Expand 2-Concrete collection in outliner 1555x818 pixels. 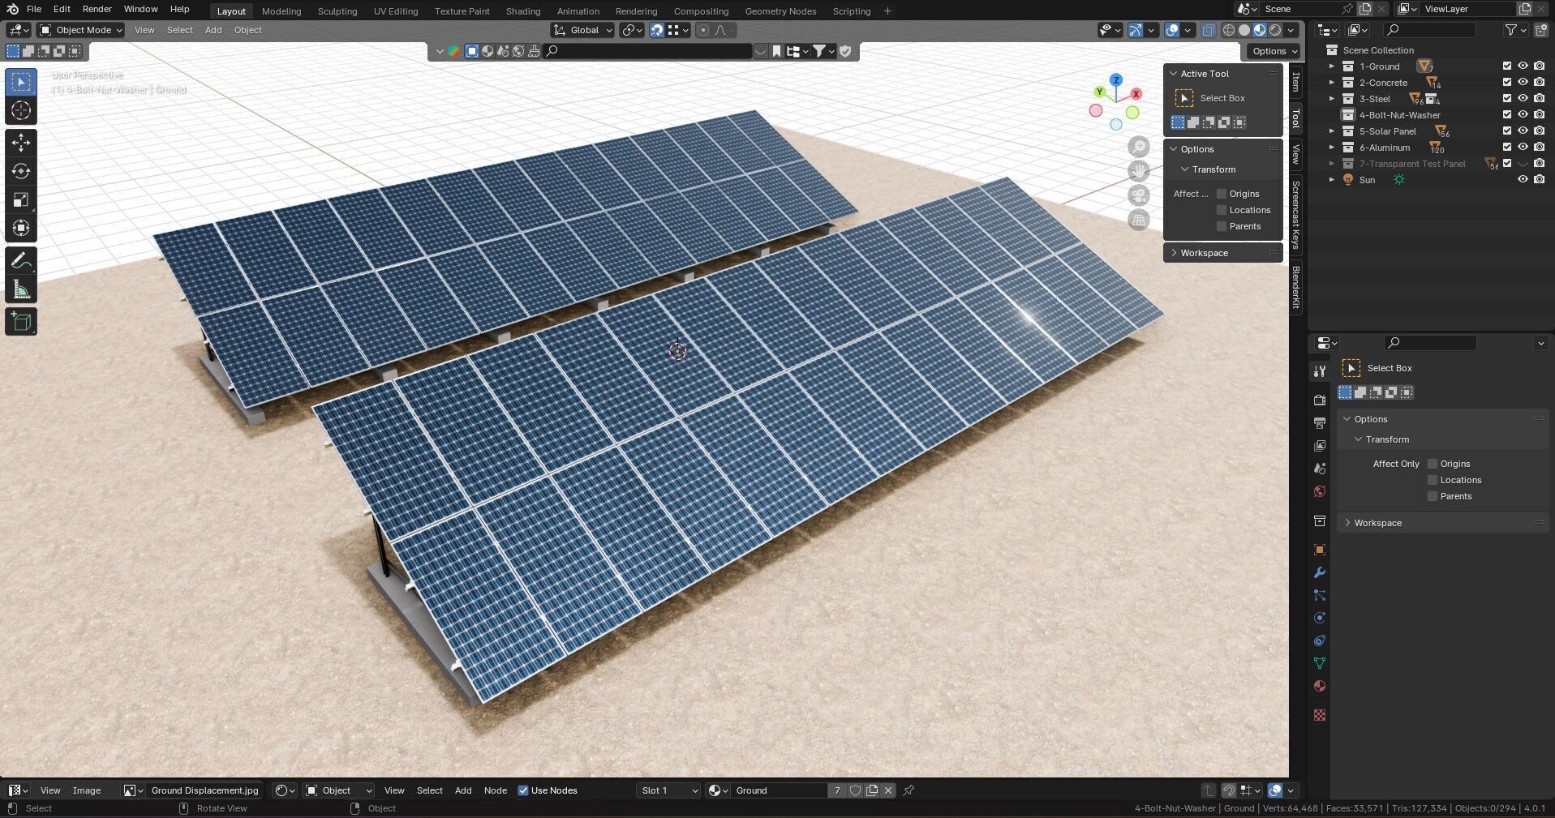tap(1331, 83)
